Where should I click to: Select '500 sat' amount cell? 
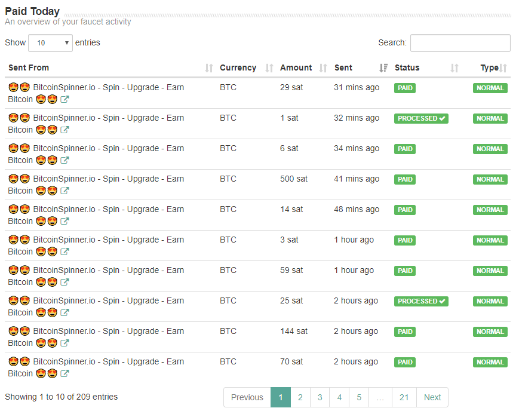point(294,179)
